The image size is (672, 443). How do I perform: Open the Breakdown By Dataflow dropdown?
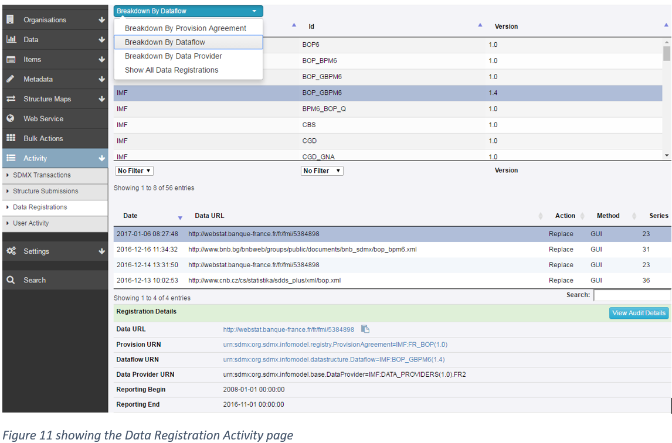coord(188,11)
